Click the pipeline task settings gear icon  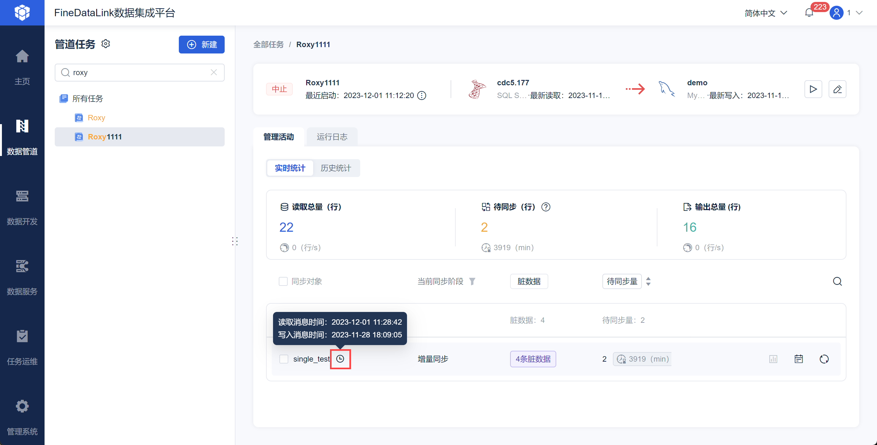click(106, 44)
